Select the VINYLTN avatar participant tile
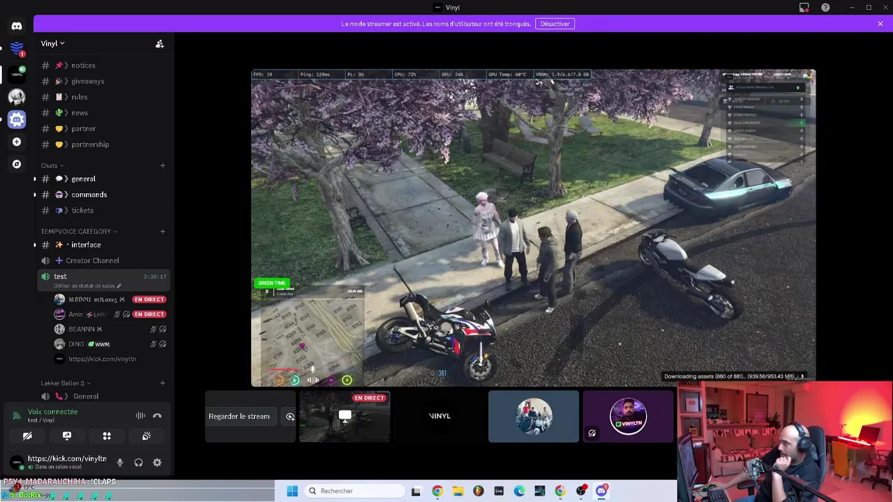893x502 pixels. [x=628, y=416]
